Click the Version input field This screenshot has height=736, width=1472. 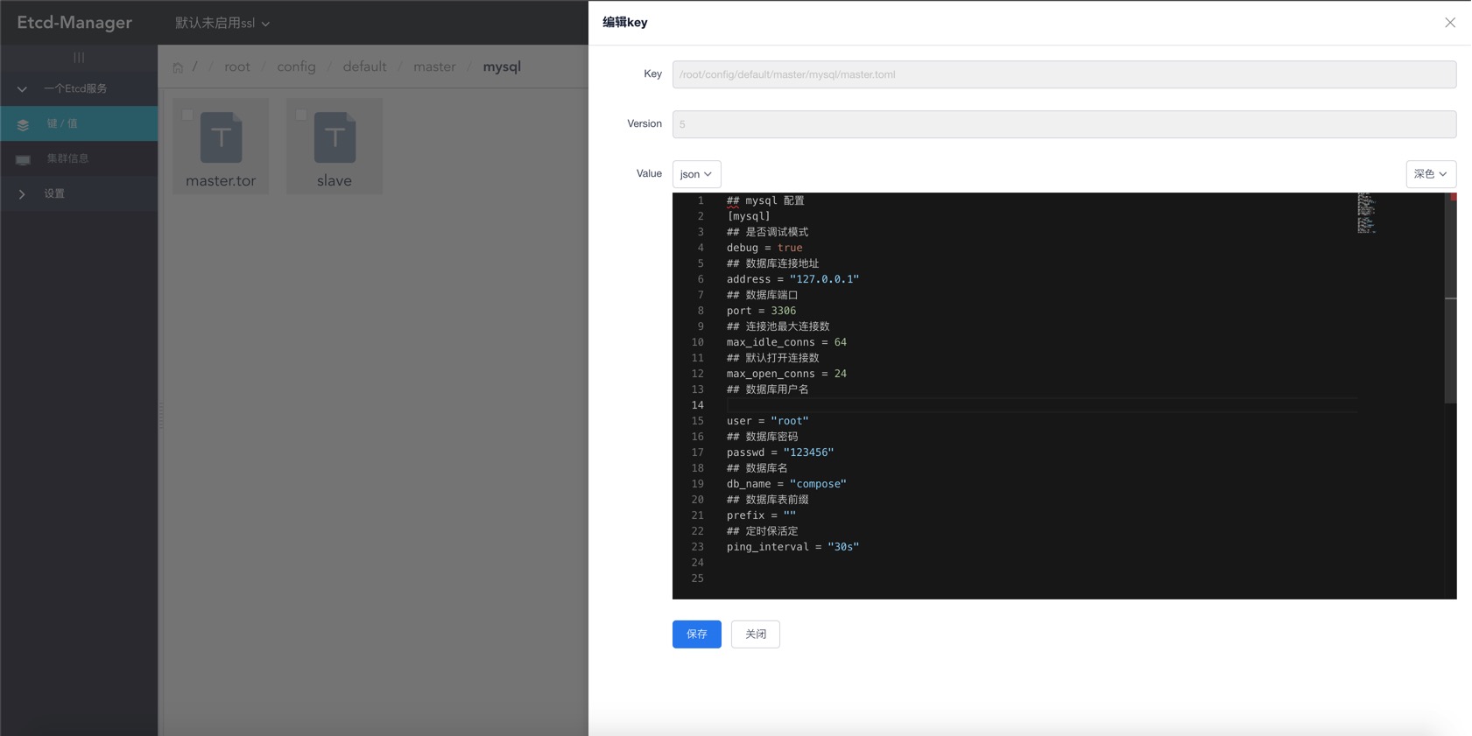[1064, 124]
